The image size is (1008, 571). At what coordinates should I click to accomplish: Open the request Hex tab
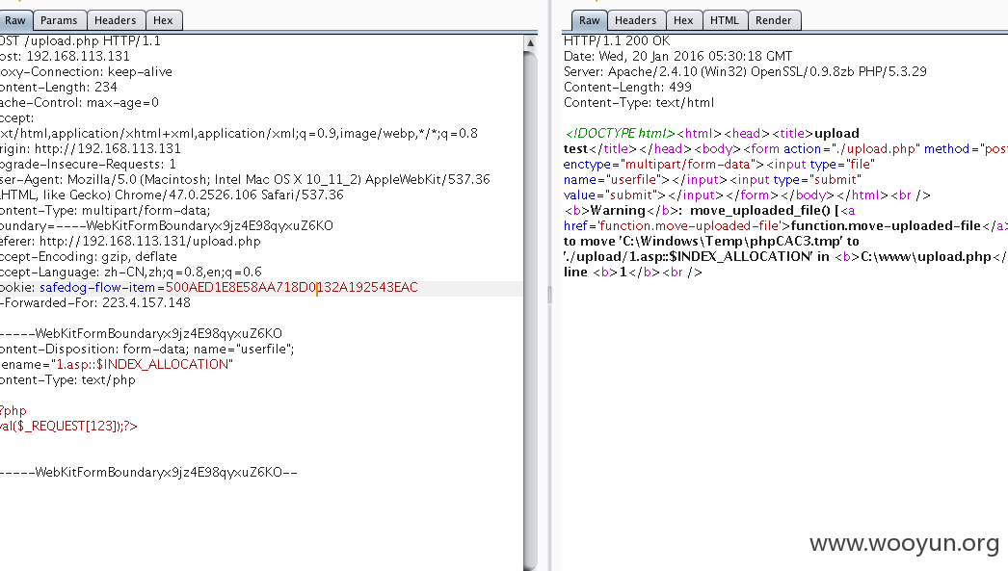pos(163,20)
